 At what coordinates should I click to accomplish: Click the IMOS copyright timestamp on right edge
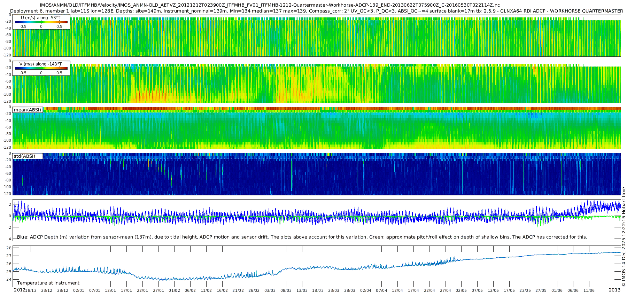tap(624, 237)
